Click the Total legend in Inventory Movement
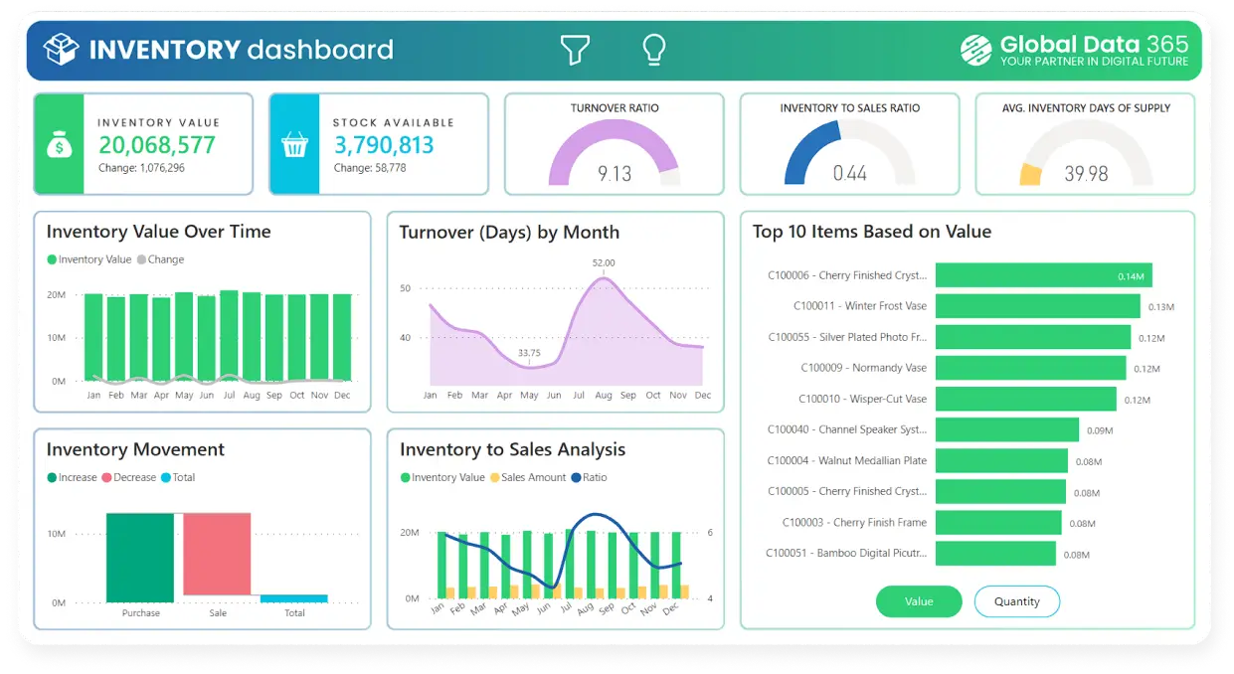1234x674 pixels. [x=179, y=477]
